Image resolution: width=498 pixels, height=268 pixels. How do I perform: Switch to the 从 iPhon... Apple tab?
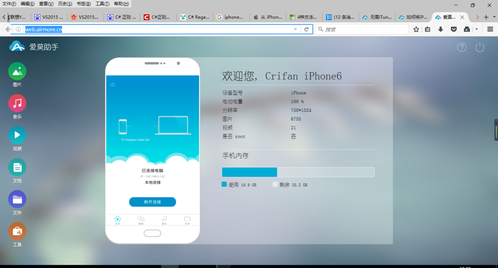click(x=268, y=17)
